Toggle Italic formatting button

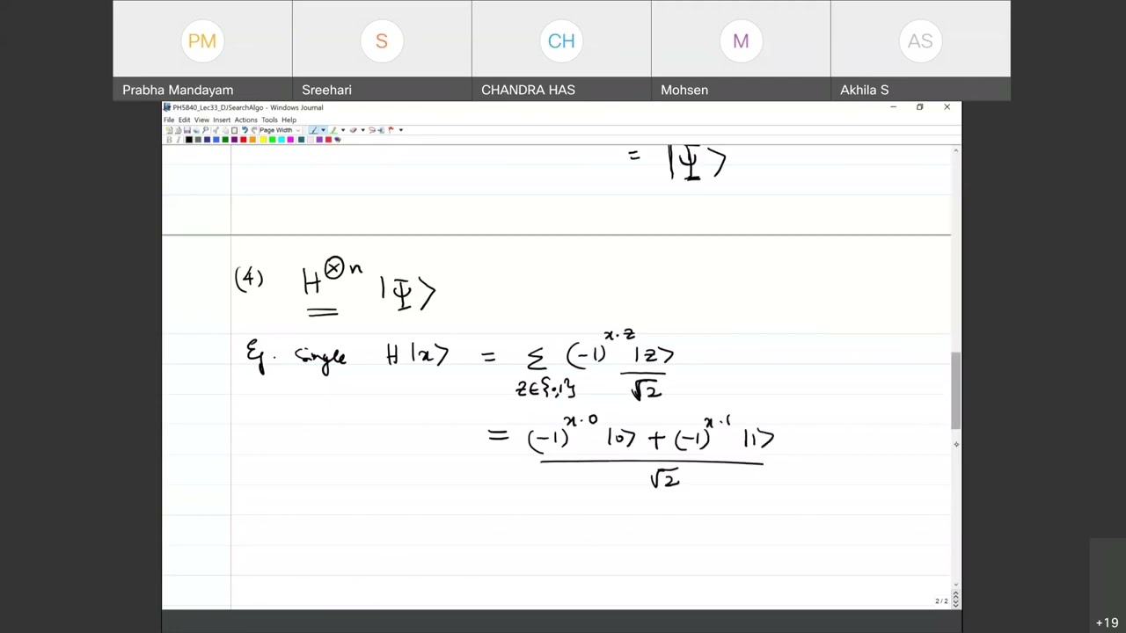[x=178, y=140]
